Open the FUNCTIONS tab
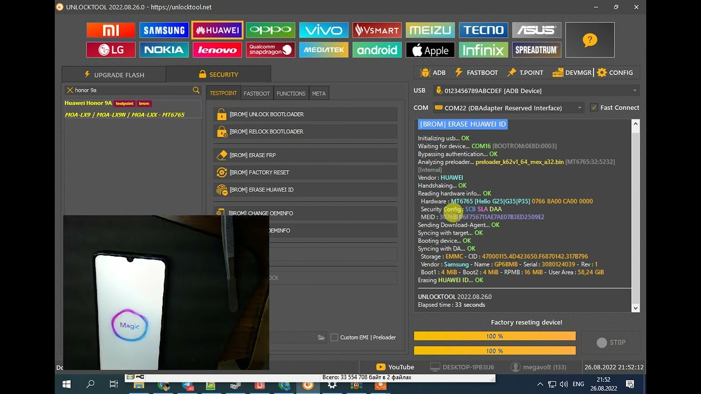The width and height of the screenshot is (701, 394). coord(291,94)
